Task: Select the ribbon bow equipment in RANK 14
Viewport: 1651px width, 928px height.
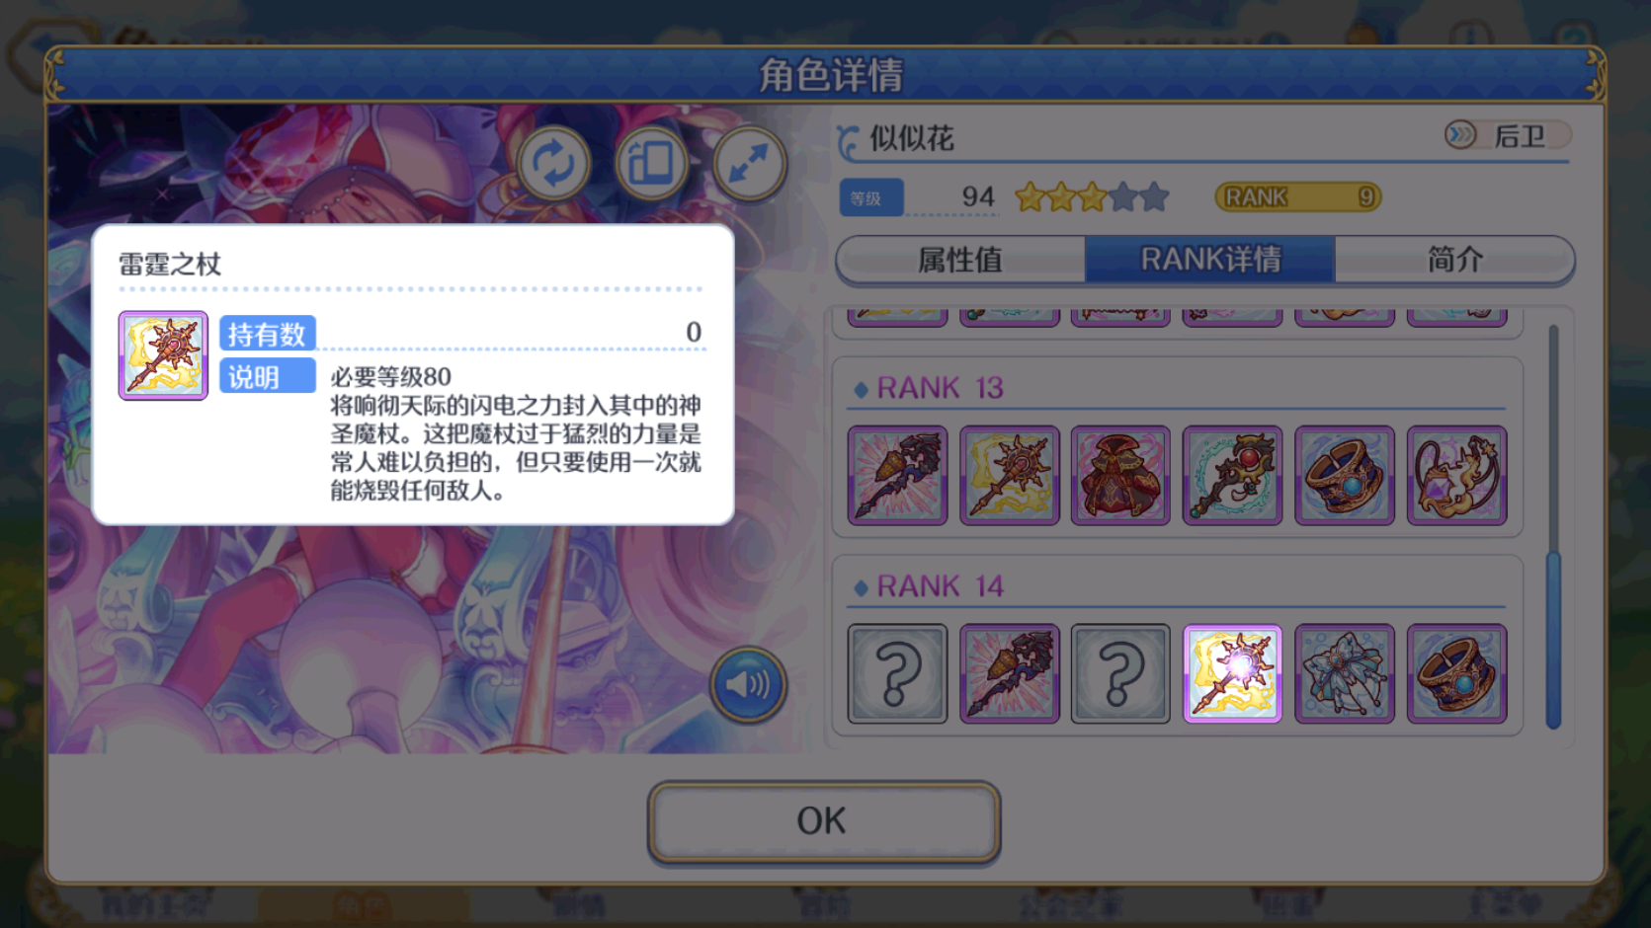Action: coord(1344,673)
